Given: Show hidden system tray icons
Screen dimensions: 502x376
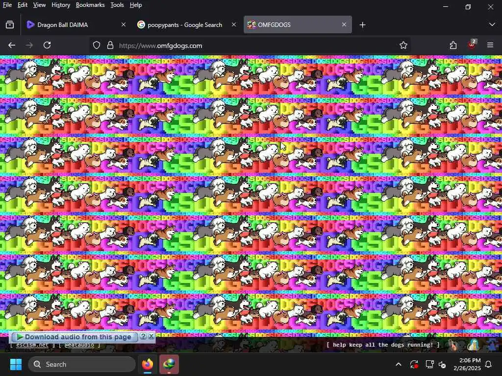Looking at the screenshot, I should (399, 364).
